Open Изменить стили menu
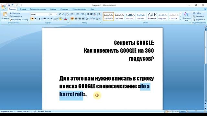Screen dimensions: 207x116 [x=186, y=16]
